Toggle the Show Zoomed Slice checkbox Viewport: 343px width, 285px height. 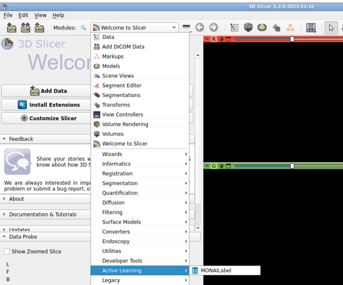(6, 251)
